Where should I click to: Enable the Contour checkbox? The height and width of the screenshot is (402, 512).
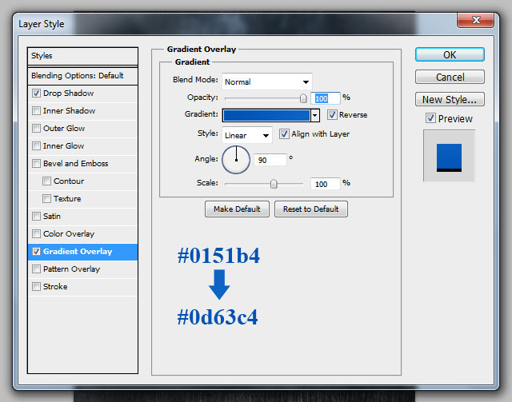46,181
